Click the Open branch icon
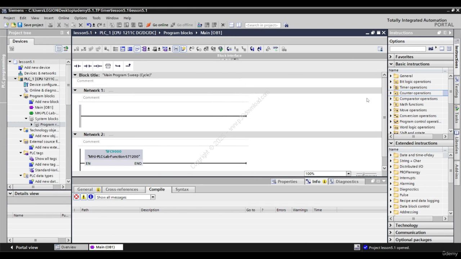 click(x=118, y=66)
